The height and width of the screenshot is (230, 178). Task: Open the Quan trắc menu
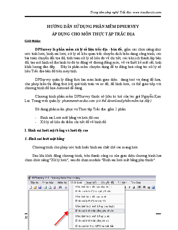pyautogui.click(x=91, y=183)
